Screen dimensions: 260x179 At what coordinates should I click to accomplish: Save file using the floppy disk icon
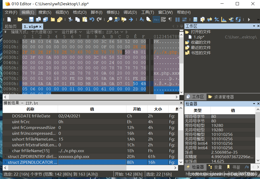31,19
